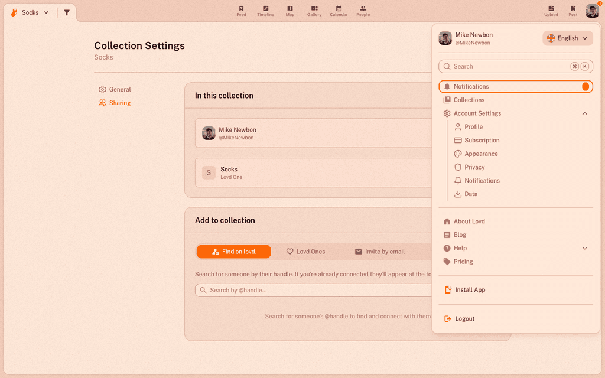
Task: Click the About Lovd house icon
Action: (x=447, y=221)
